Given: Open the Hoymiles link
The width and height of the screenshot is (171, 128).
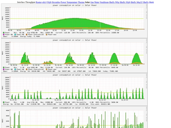Looking at the screenshot, I should [x=56, y=2].
